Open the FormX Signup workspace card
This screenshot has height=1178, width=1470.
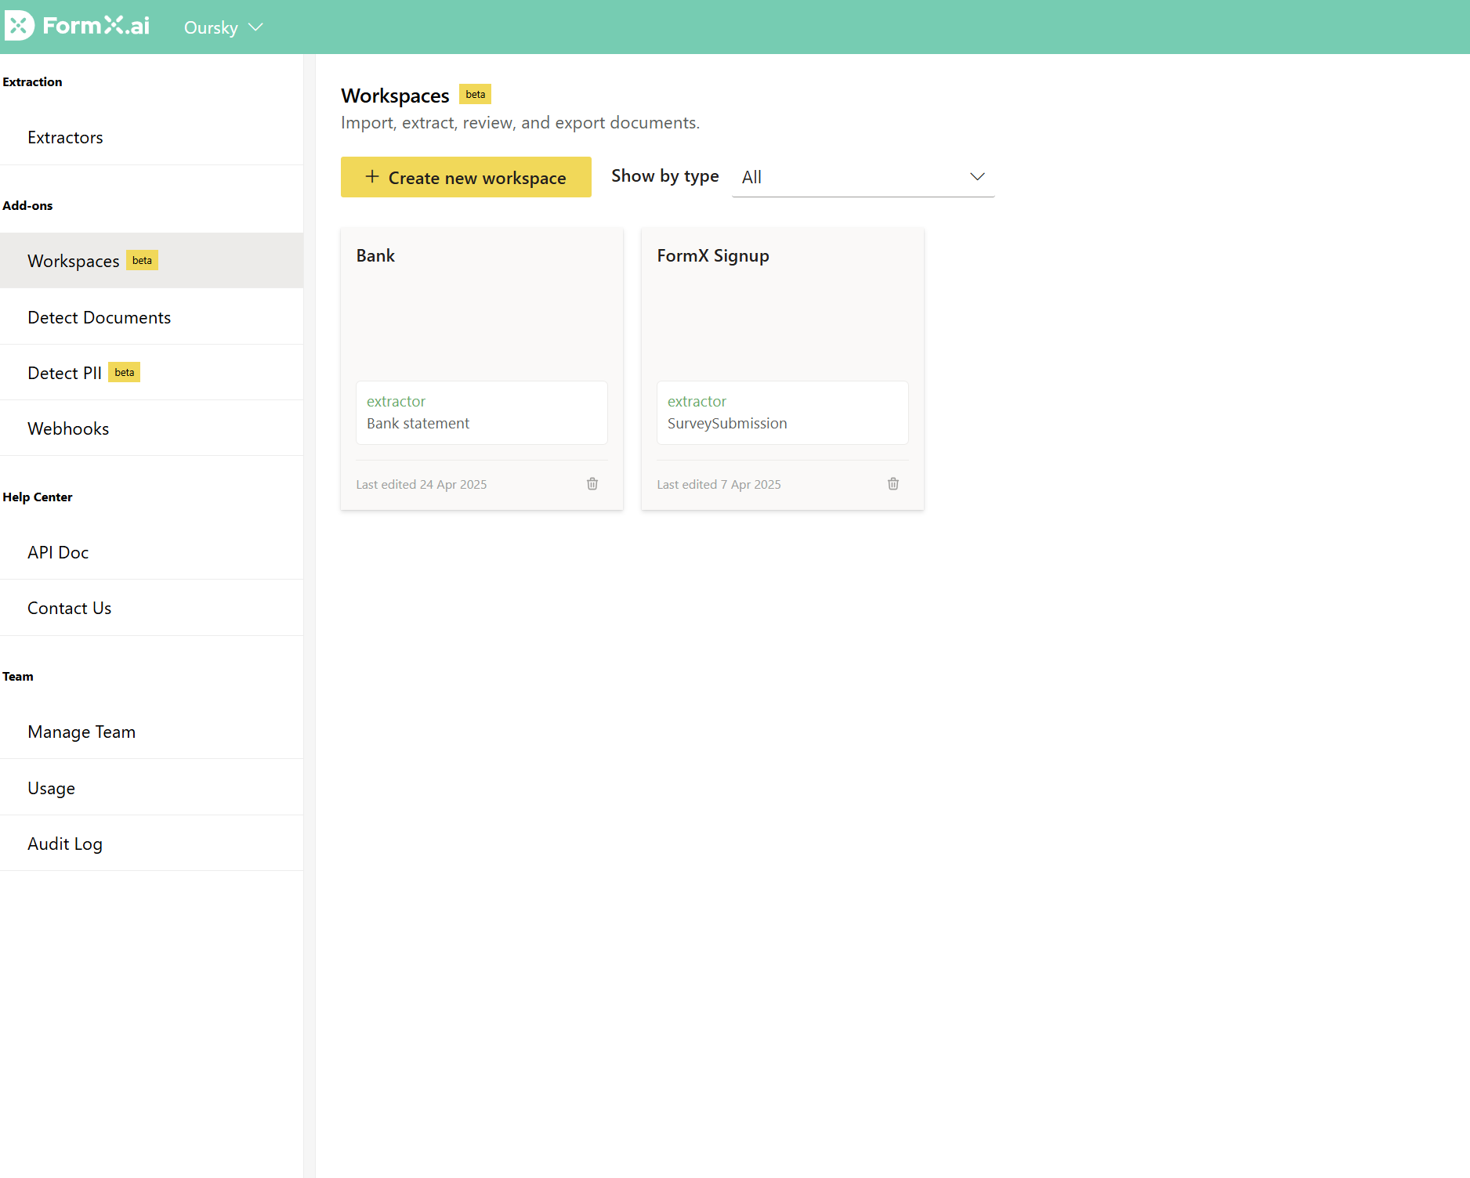pos(783,369)
